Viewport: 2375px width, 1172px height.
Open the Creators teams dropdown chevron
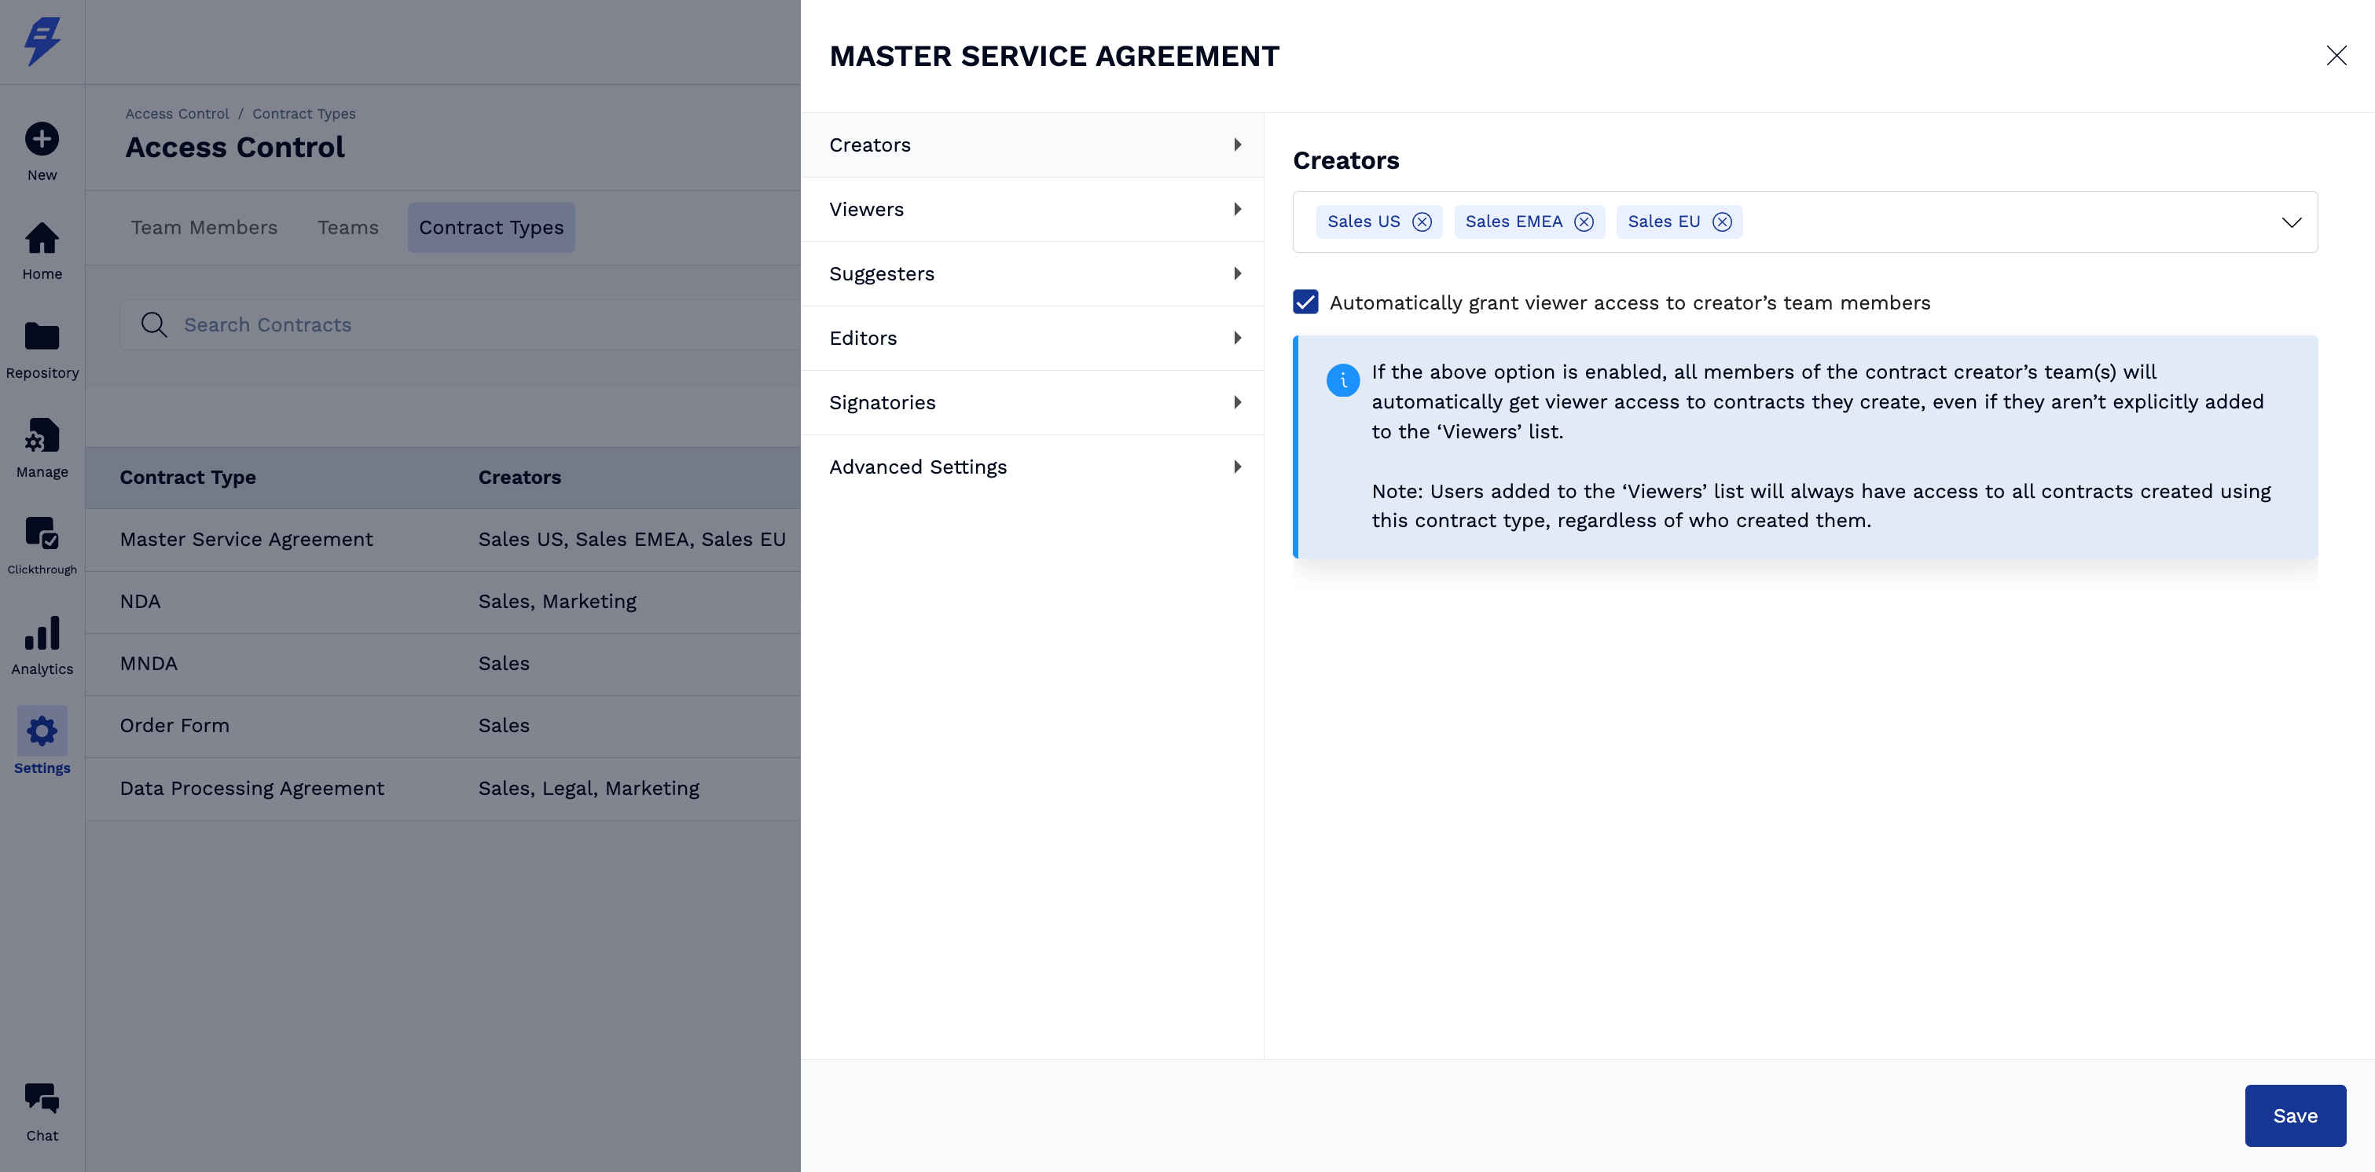point(2291,222)
